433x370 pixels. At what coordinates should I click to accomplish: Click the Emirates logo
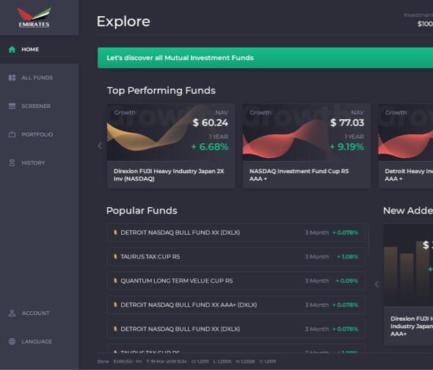[34, 18]
